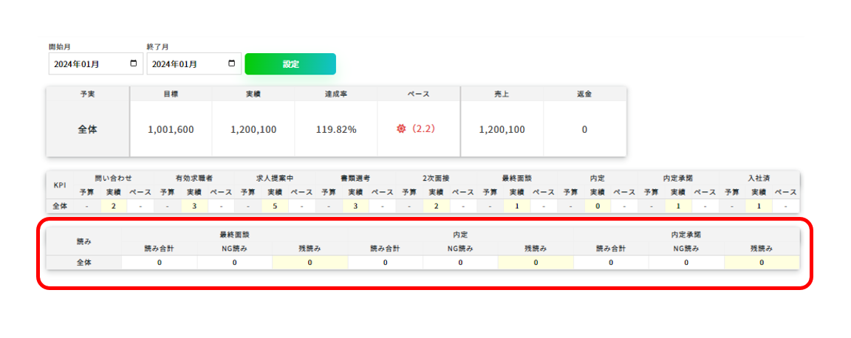Click the 読み合計 subheader under 内定承諾
Screen dimensions: 851x338
click(611, 249)
